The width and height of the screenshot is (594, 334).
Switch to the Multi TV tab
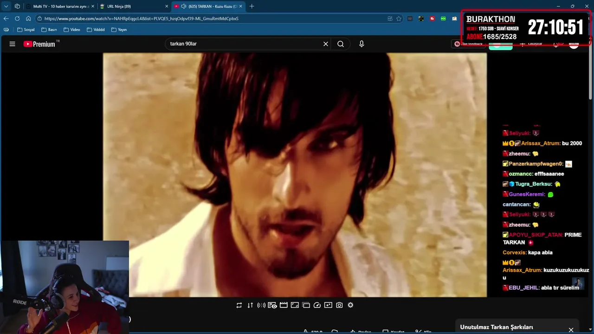[x=61, y=6]
